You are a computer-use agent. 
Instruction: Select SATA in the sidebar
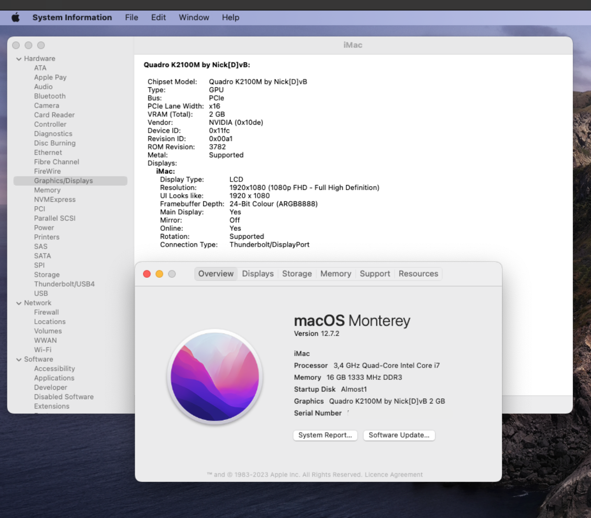[x=42, y=256]
